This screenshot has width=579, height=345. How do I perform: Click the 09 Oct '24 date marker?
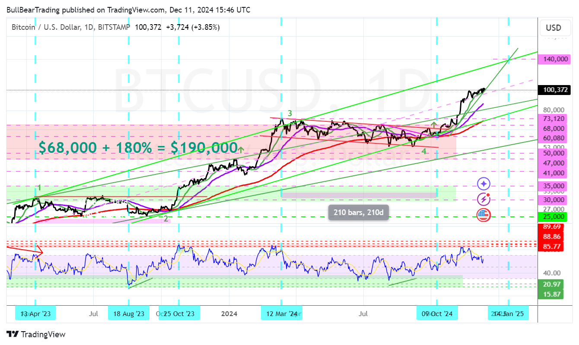click(x=437, y=313)
